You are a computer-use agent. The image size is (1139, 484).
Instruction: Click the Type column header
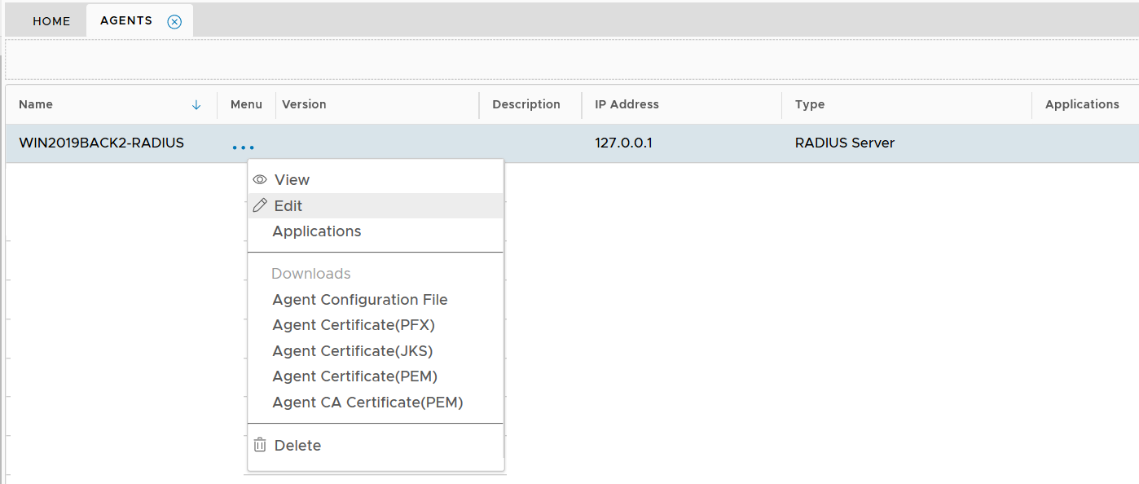(x=810, y=104)
